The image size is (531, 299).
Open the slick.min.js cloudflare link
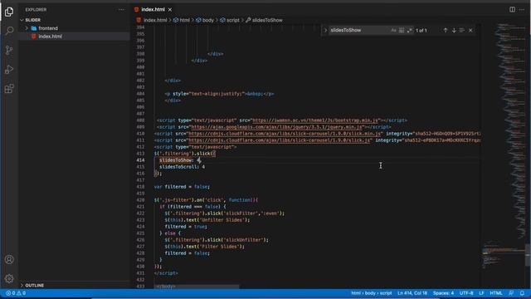(285, 134)
